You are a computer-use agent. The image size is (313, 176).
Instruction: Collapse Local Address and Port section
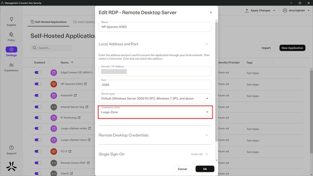[207, 44]
